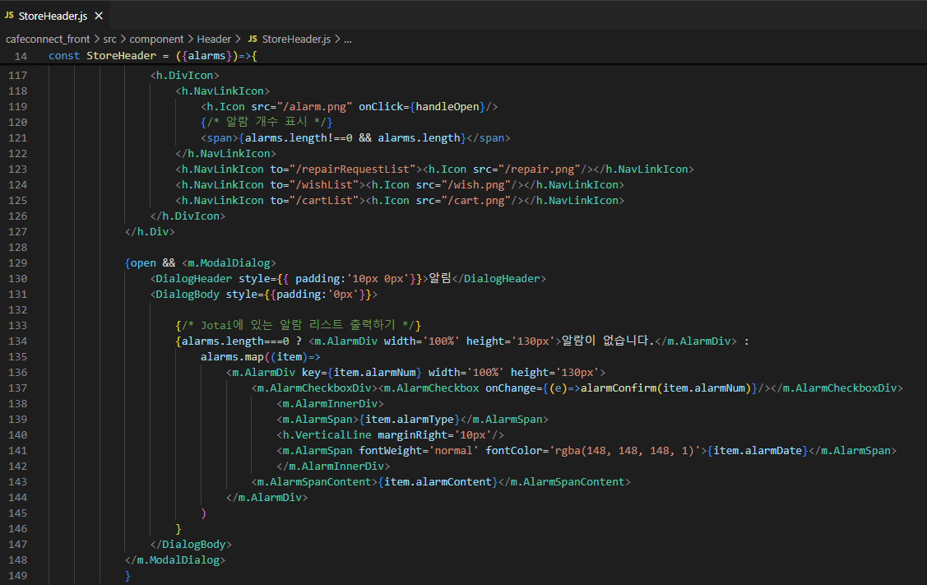
Task: Click closing </m.ModalDialog> tag
Action: (175, 560)
